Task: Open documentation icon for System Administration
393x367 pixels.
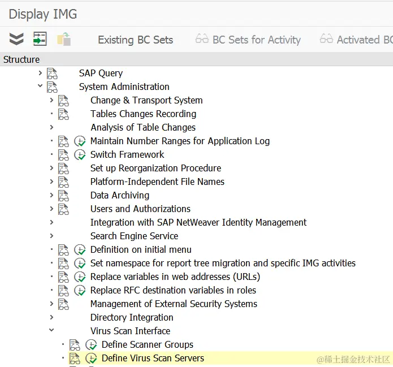Action: 52,87
